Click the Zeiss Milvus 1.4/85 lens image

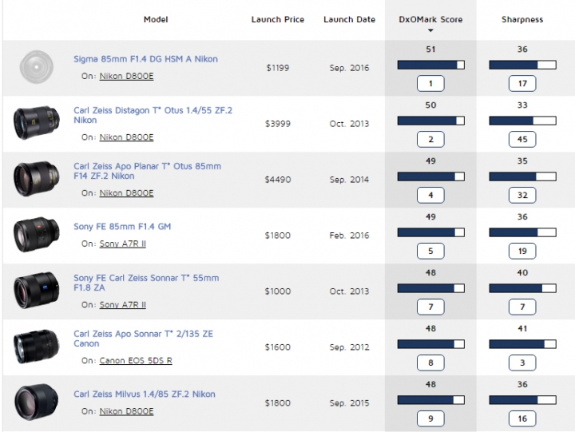pos(36,402)
